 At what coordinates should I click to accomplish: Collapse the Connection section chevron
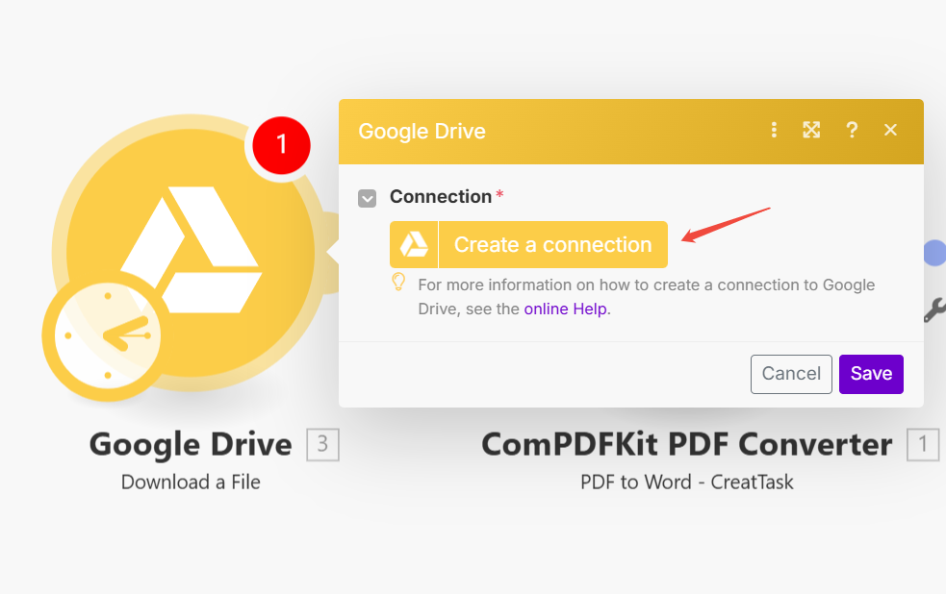(367, 198)
